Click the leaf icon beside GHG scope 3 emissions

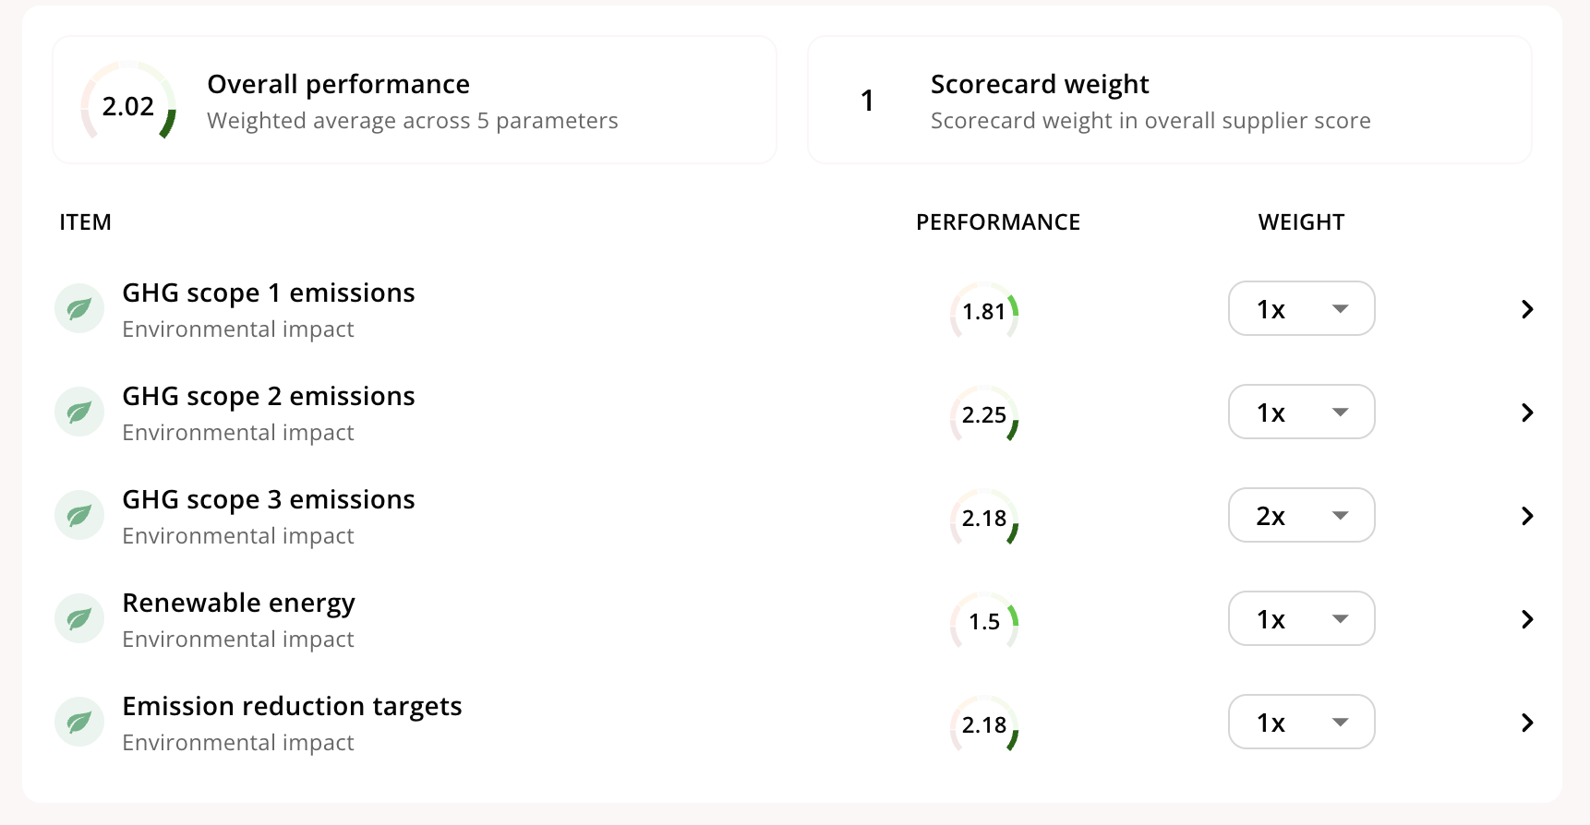[x=79, y=515]
